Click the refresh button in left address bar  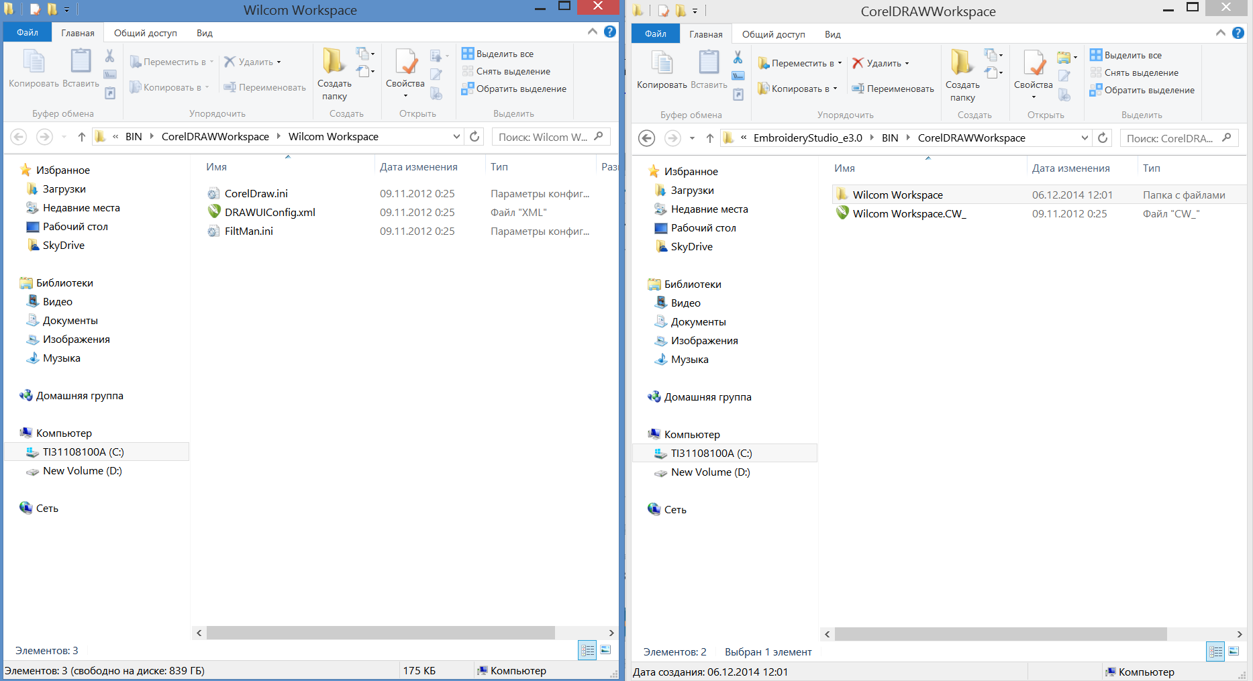pos(474,137)
